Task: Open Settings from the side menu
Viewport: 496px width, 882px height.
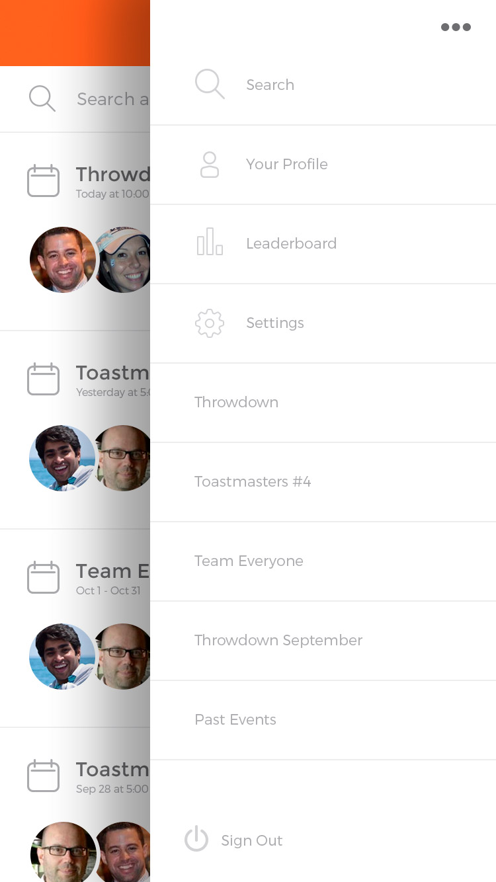Action: click(274, 323)
